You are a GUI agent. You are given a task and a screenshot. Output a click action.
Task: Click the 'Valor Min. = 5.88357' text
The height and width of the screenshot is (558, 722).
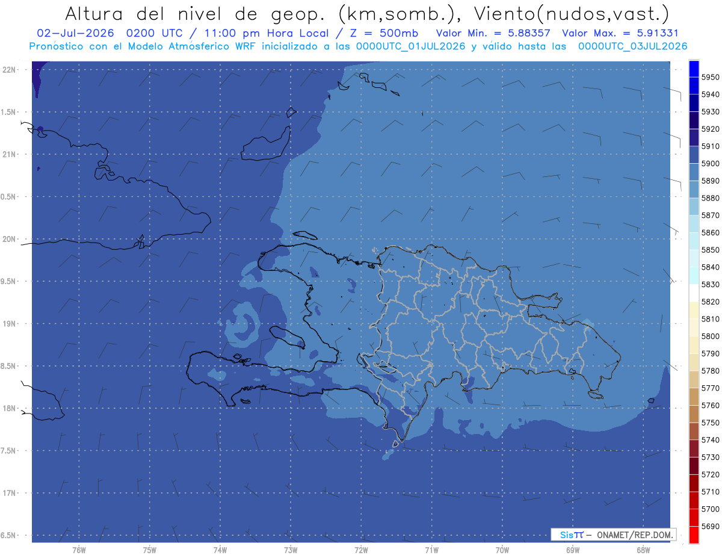[x=493, y=34]
